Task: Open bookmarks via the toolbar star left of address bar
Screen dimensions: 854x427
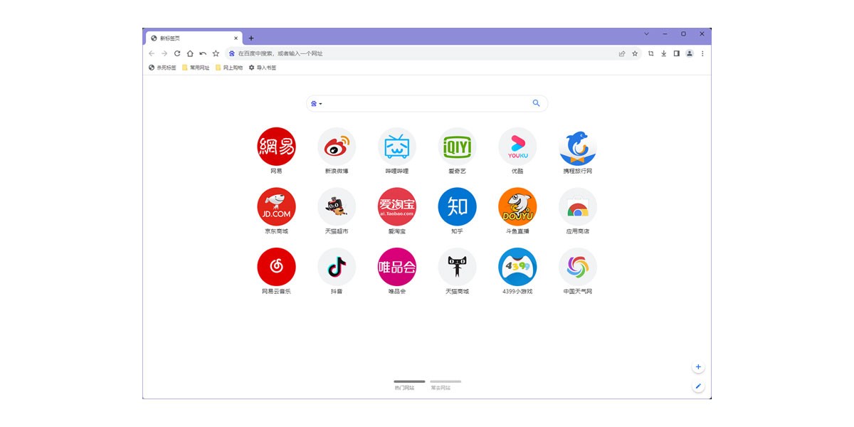Action: 216,53
